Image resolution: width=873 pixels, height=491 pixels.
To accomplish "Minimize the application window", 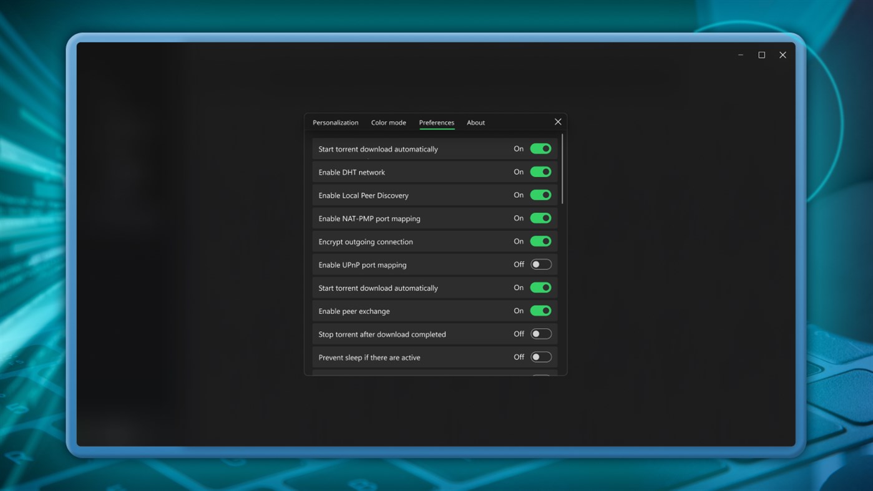I will (740, 55).
